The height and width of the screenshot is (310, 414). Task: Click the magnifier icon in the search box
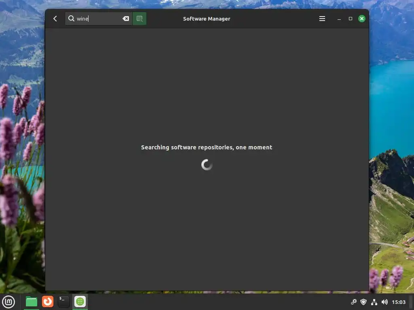pos(71,19)
